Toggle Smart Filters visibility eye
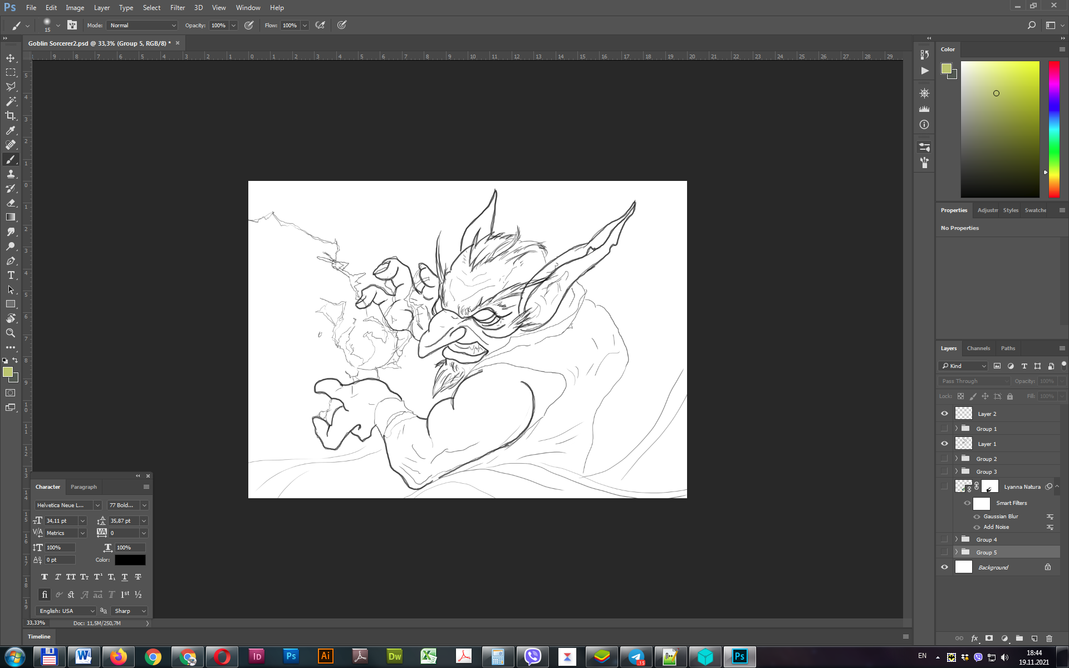The image size is (1069, 668). point(967,503)
